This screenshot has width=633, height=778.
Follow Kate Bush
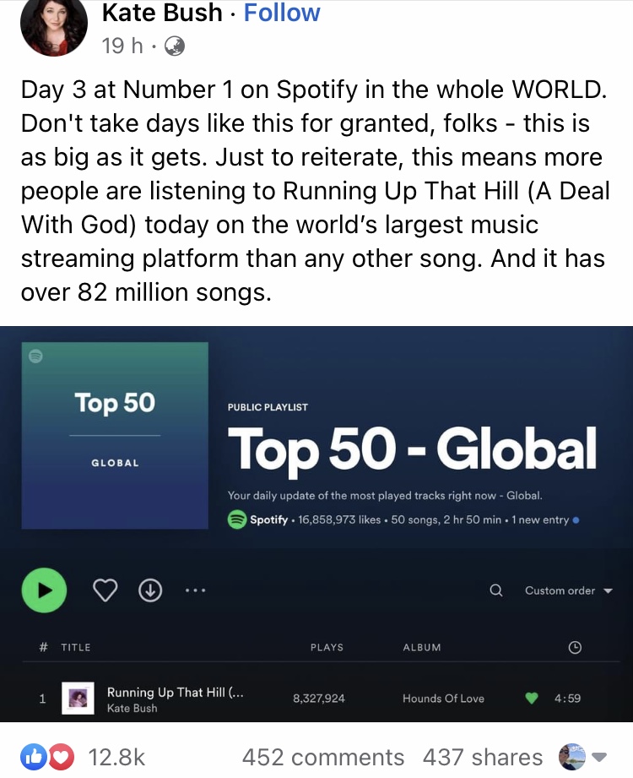coord(282,13)
